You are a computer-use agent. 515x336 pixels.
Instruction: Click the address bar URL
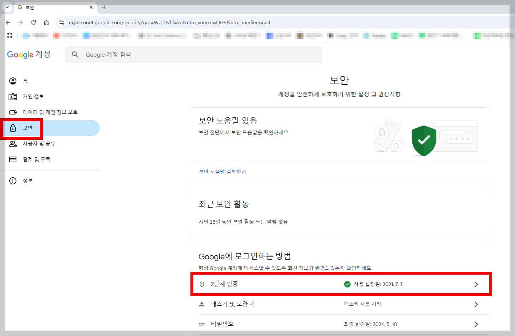pyautogui.click(x=169, y=22)
